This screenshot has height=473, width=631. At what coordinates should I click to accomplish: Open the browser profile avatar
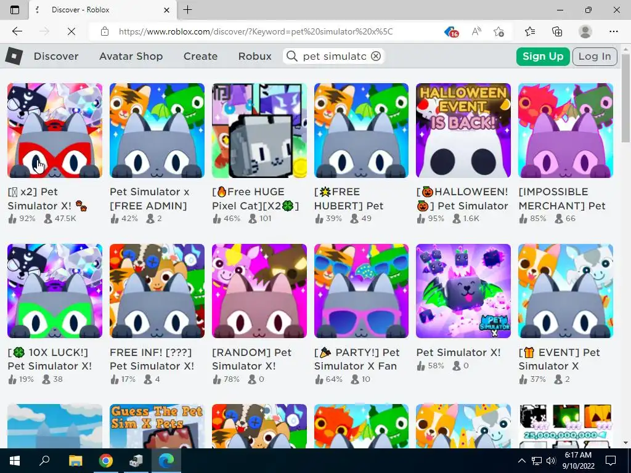pyautogui.click(x=585, y=31)
